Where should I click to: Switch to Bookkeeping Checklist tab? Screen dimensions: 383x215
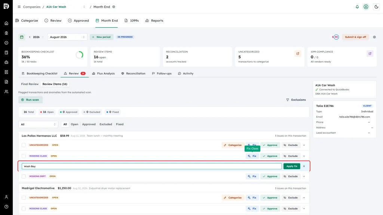click(x=40, y=74)
